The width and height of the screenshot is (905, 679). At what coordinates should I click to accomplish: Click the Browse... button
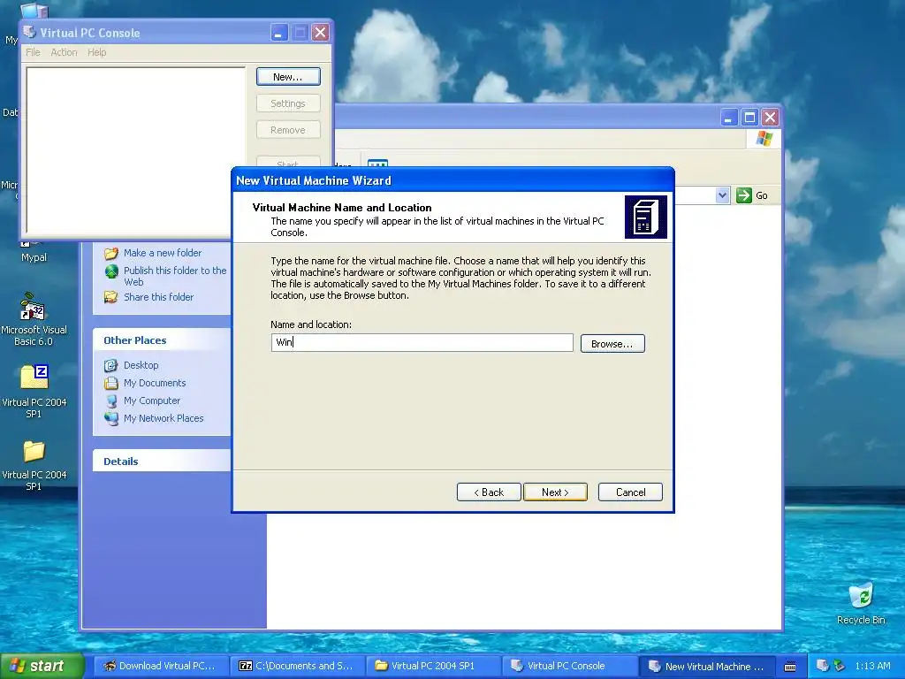[612, 344]
